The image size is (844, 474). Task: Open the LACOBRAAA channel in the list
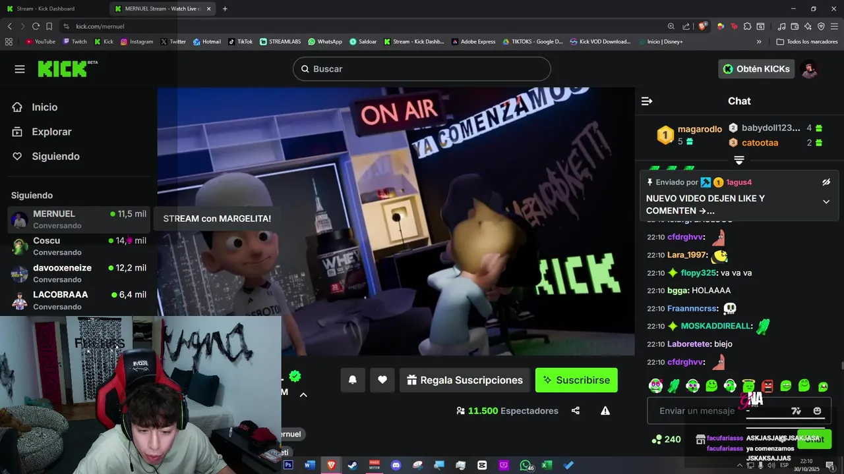pyautogui.click(x=79, y=300)
